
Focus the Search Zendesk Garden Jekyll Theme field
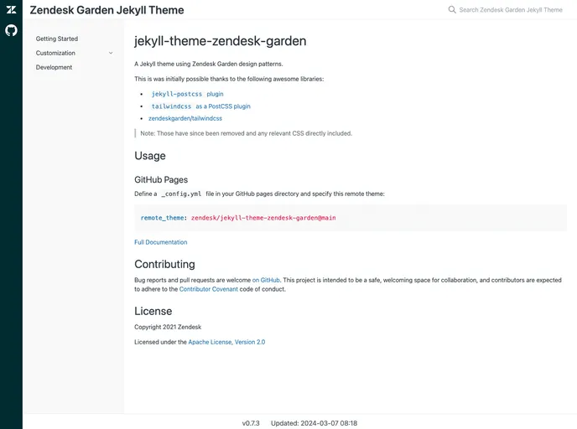coord(511,10)
